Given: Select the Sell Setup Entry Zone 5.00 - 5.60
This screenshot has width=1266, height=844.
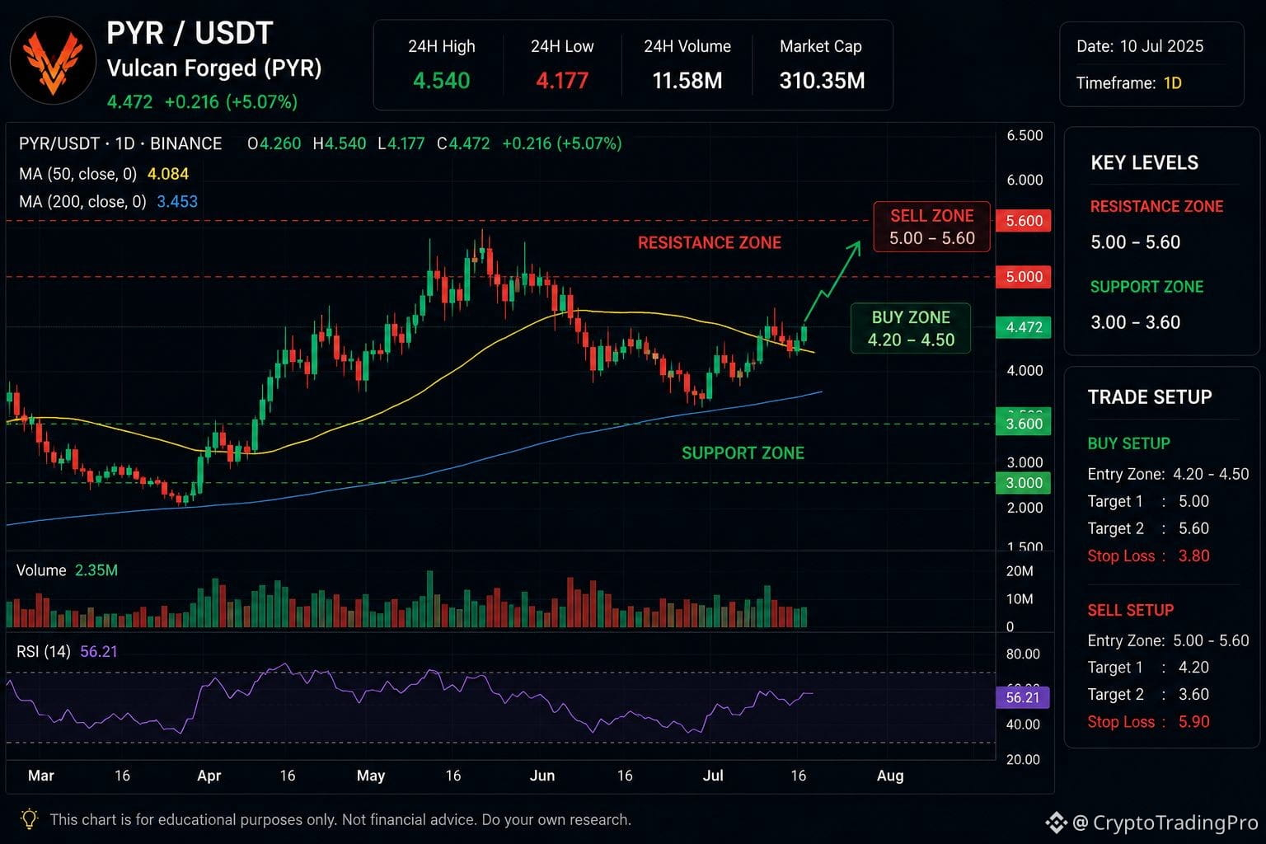Looking at the screenshot, I should 1168,640.
